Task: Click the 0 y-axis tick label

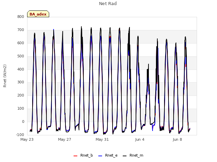Action: tap(23, 122)
